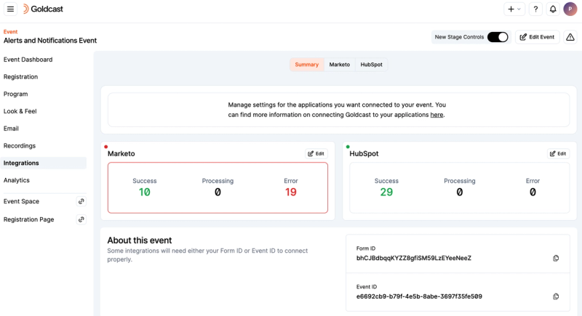Click the Edit Event button
The height and width of the screenshot is (316, 582).
point(538,37)
